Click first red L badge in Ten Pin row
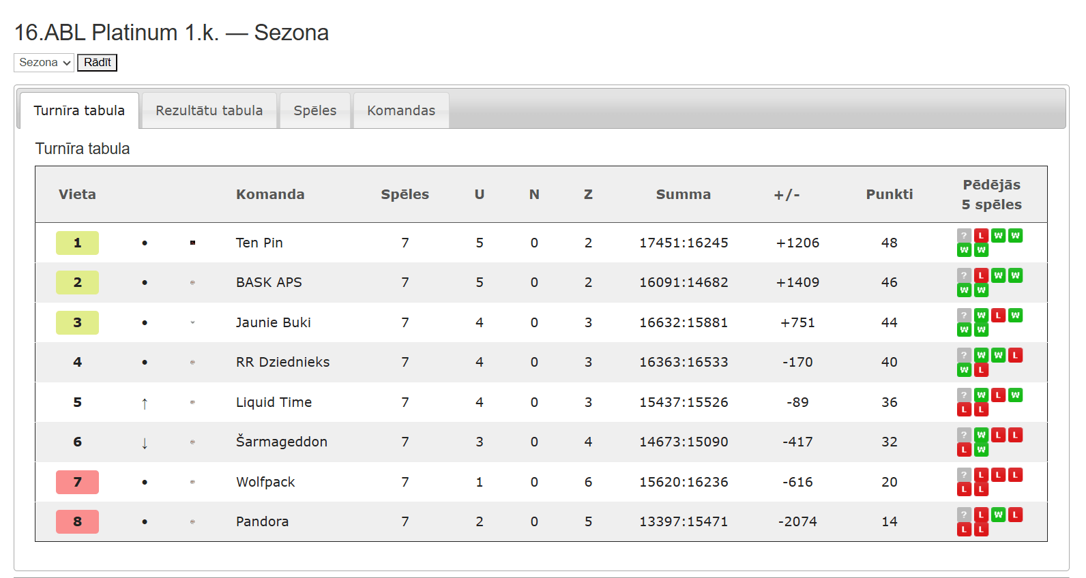Viewport: 1086px width, 578px height. [x=981, y=235]
